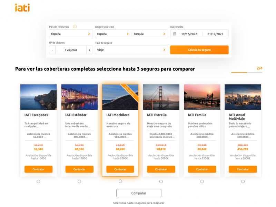Open the Origen España dropdown

[113, 34]
